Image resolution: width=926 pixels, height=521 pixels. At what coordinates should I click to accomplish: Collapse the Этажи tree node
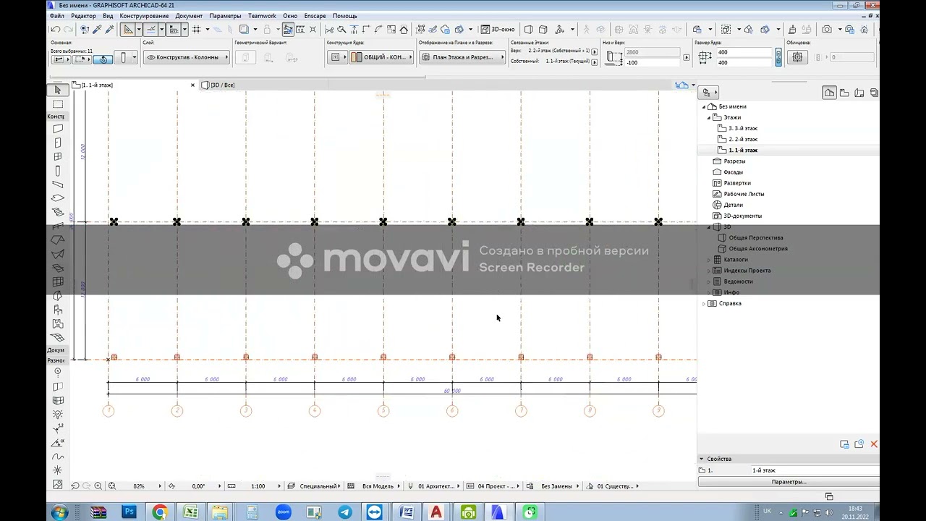click(709, 117)
